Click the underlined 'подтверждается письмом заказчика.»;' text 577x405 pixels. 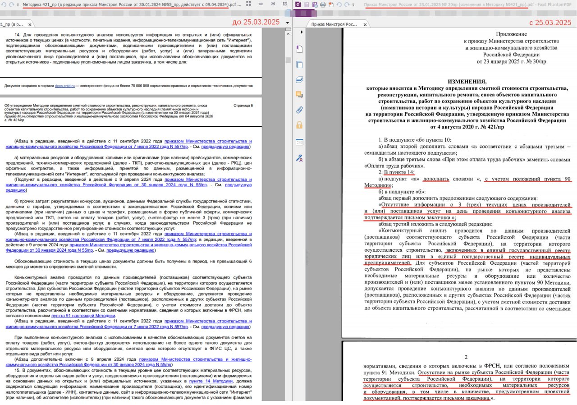point(410,217)
